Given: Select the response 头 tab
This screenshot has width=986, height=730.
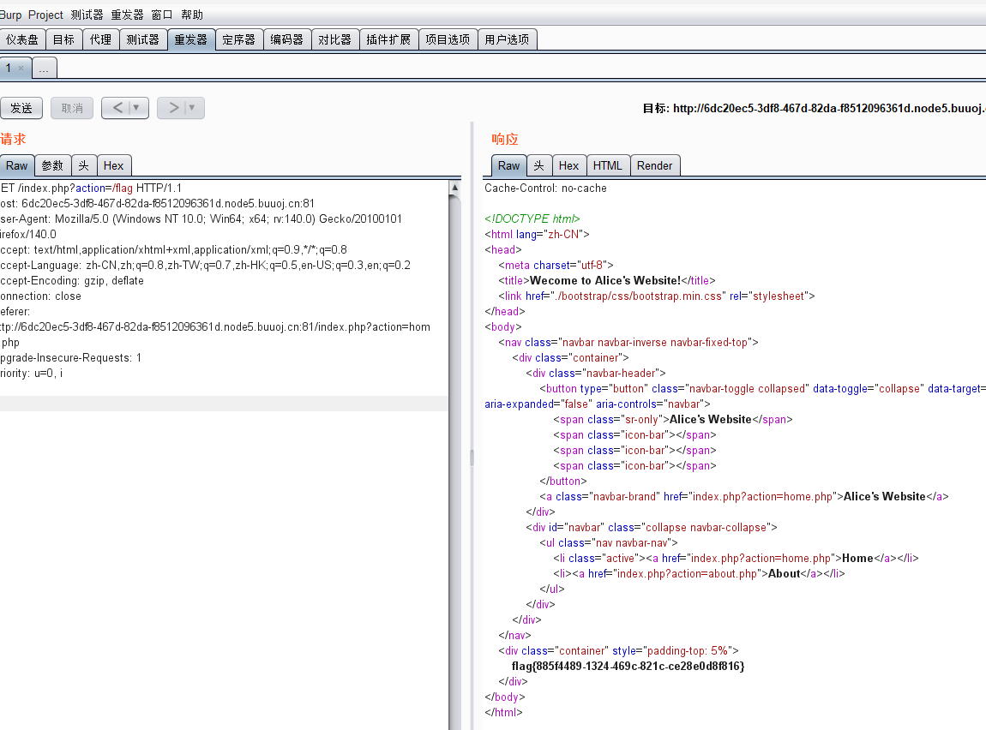Looking at the screenshot, I should pyautogui.click(x=539, y=166).
